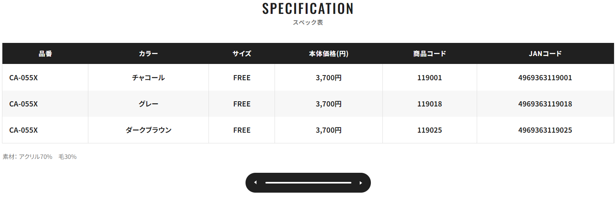Click the left arrow on the scroll control
Viewport: 616px width, 199px height.
255,183
